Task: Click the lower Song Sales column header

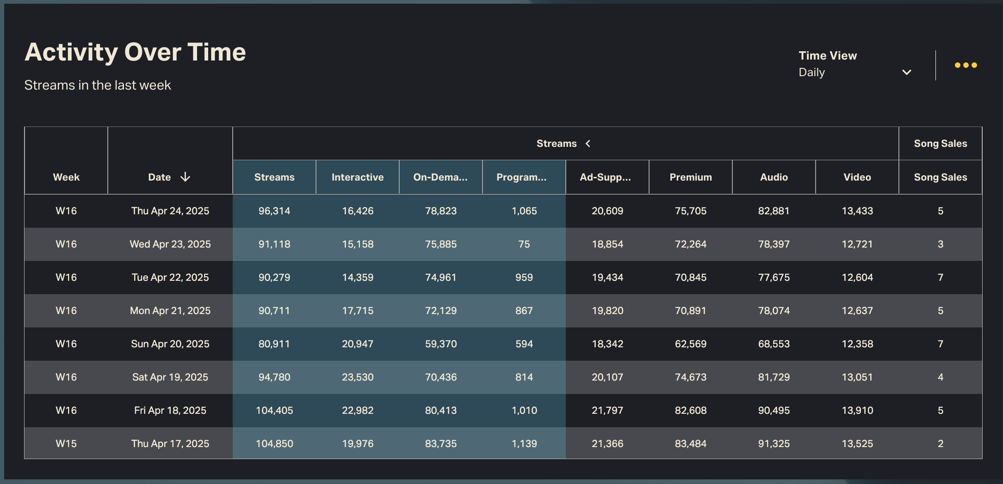Action: coord(940,177)
